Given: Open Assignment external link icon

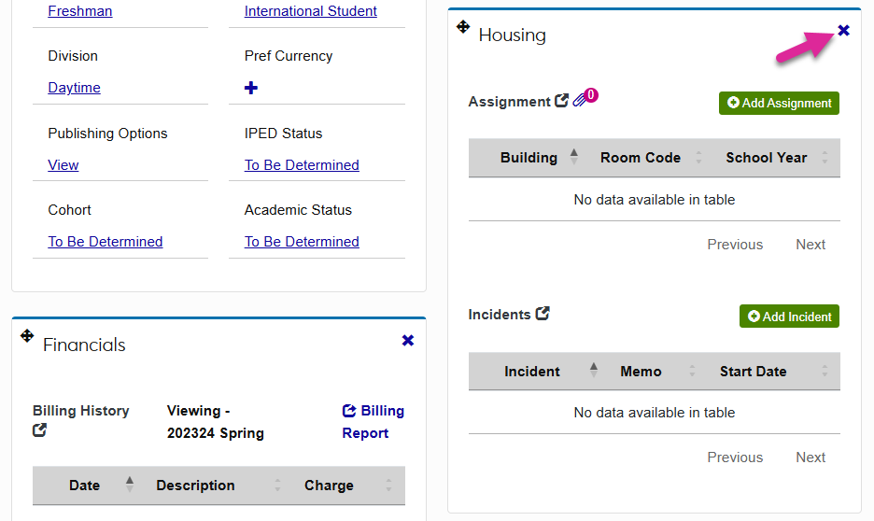Looking at the screenshot, I should [x=561, y=101].
